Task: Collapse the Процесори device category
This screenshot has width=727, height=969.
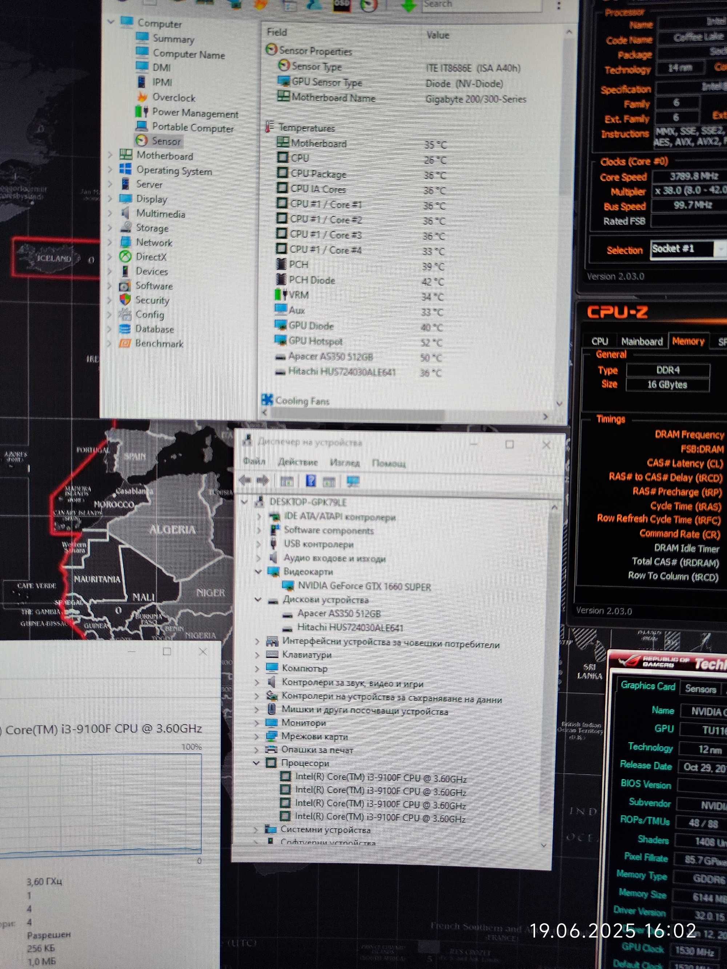Action: click(257, 763)
